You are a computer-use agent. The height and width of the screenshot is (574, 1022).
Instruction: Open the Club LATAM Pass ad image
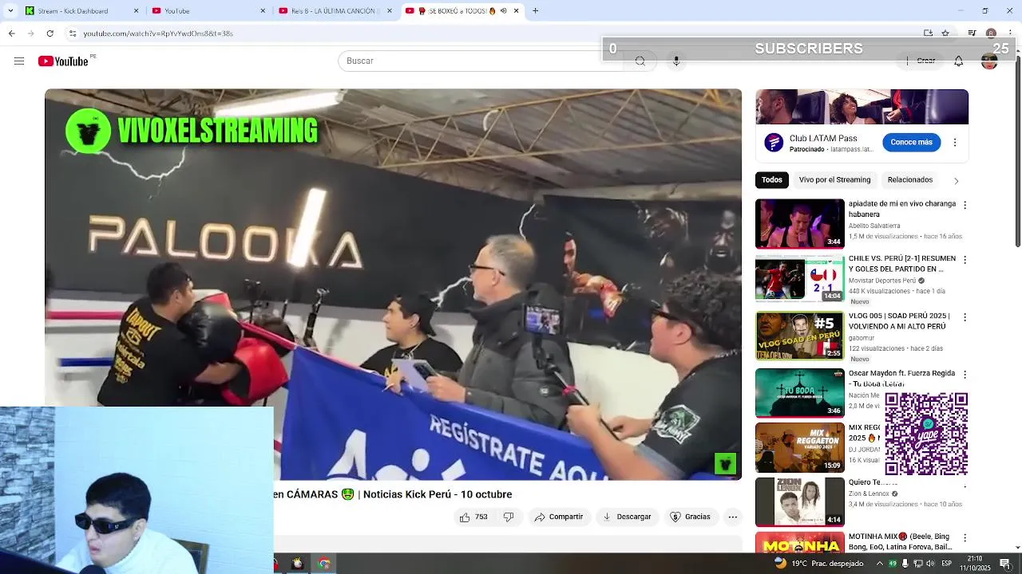[x=862, y=107]
